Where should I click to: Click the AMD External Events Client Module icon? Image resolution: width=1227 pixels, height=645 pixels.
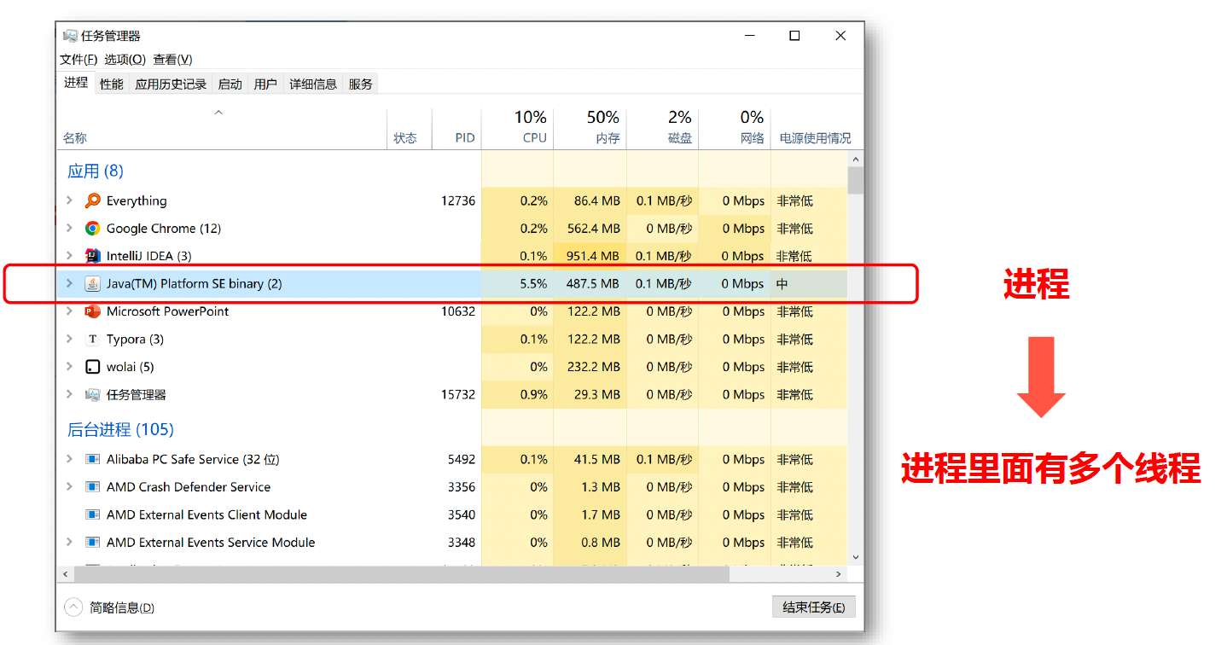93,514
